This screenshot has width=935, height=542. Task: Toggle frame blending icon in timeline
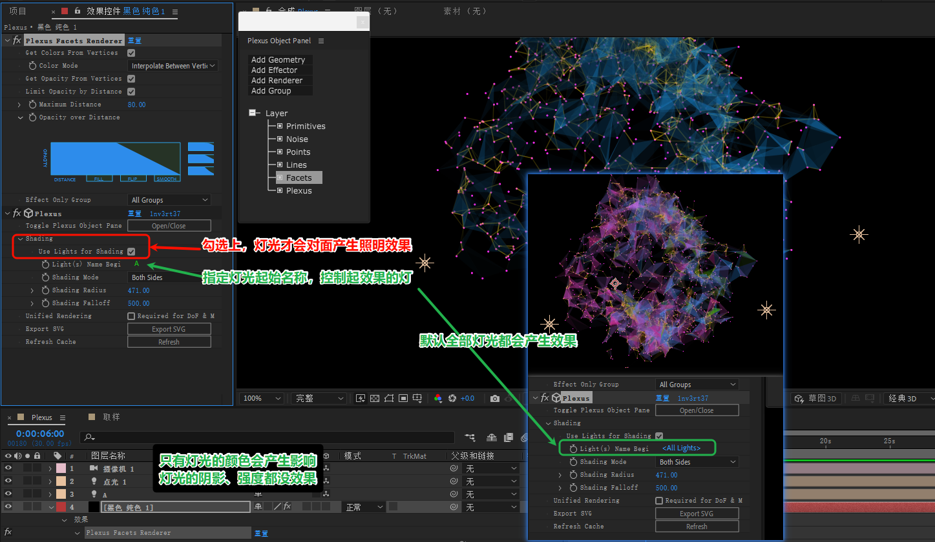[x=509, y=438]
